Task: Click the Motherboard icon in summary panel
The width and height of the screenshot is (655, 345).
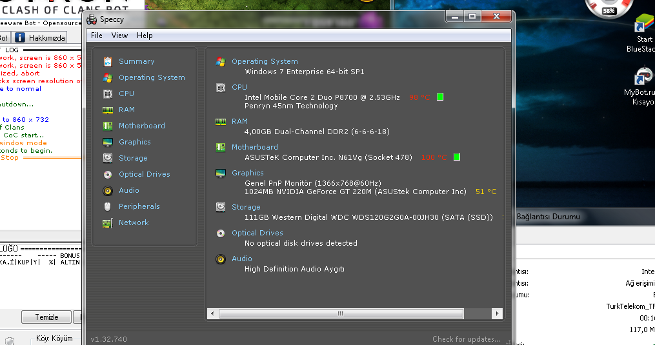Action: (221, 148)
